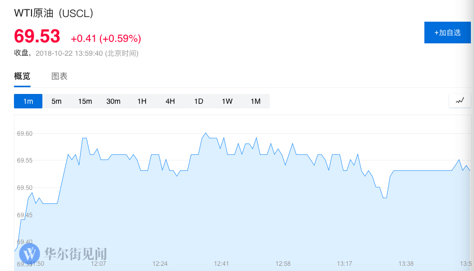Screen dimensions: 474x271
Task: Click the 69.53 price value
Action: pos(37,36)
